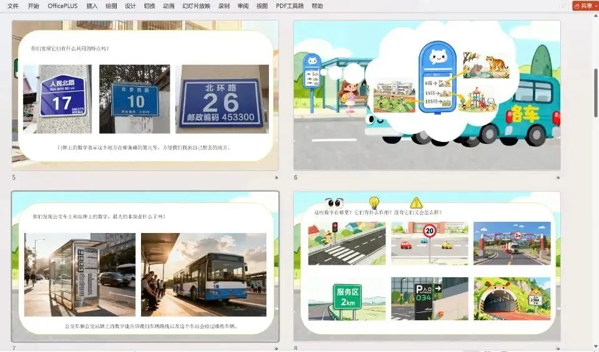Switch to the 插入 tab
599x352 pixels.
92,6
